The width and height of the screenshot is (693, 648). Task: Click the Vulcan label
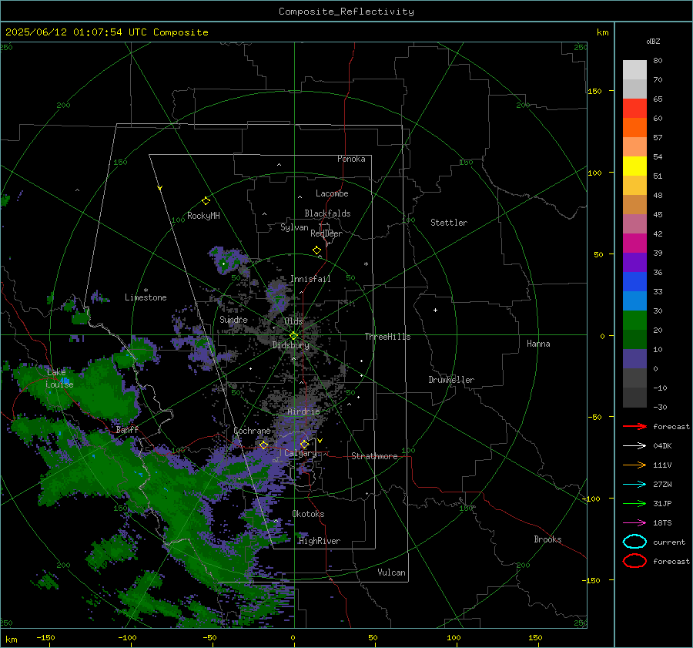(391, 572)
